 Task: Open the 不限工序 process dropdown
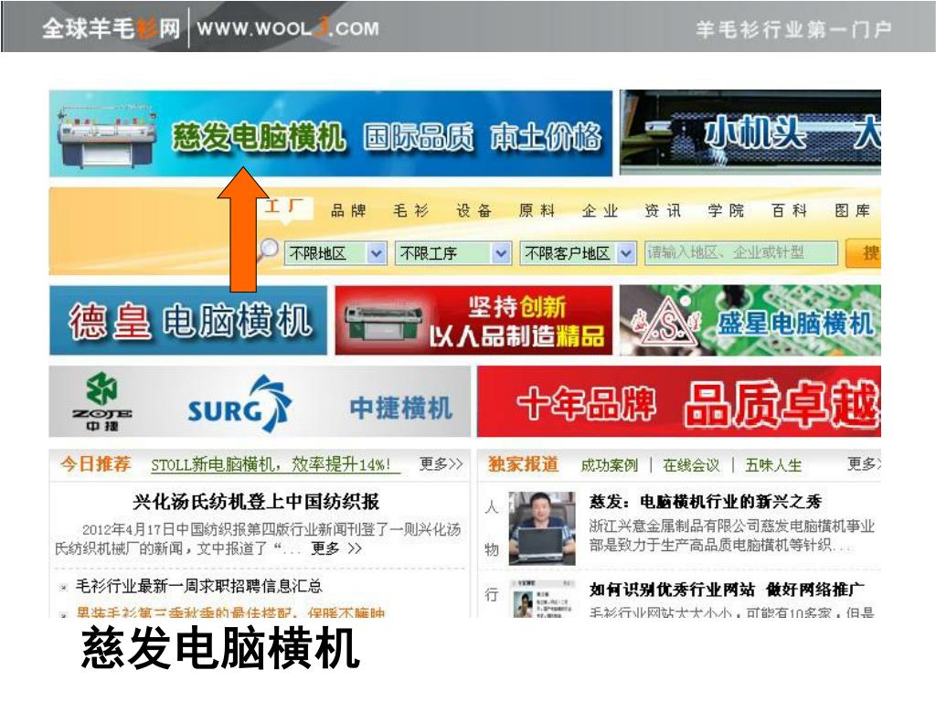[453, 254]
